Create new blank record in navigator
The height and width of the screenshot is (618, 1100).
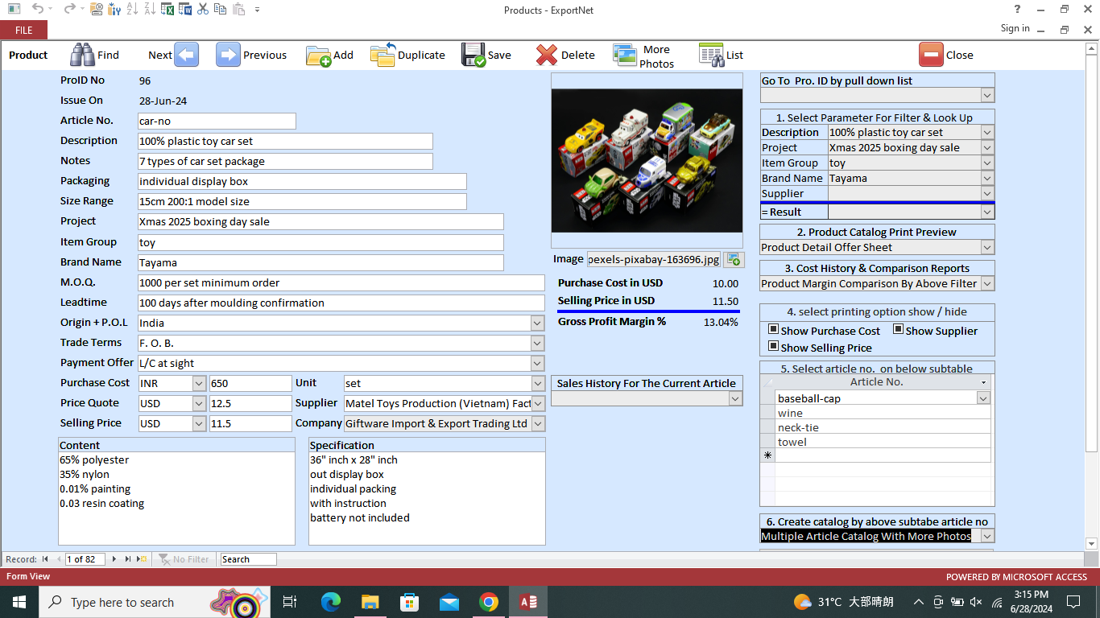click(142, 558)
